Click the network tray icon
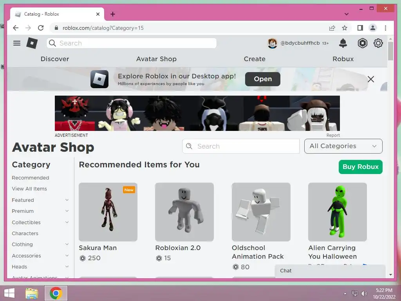401x301 pixels. (354, 293)
